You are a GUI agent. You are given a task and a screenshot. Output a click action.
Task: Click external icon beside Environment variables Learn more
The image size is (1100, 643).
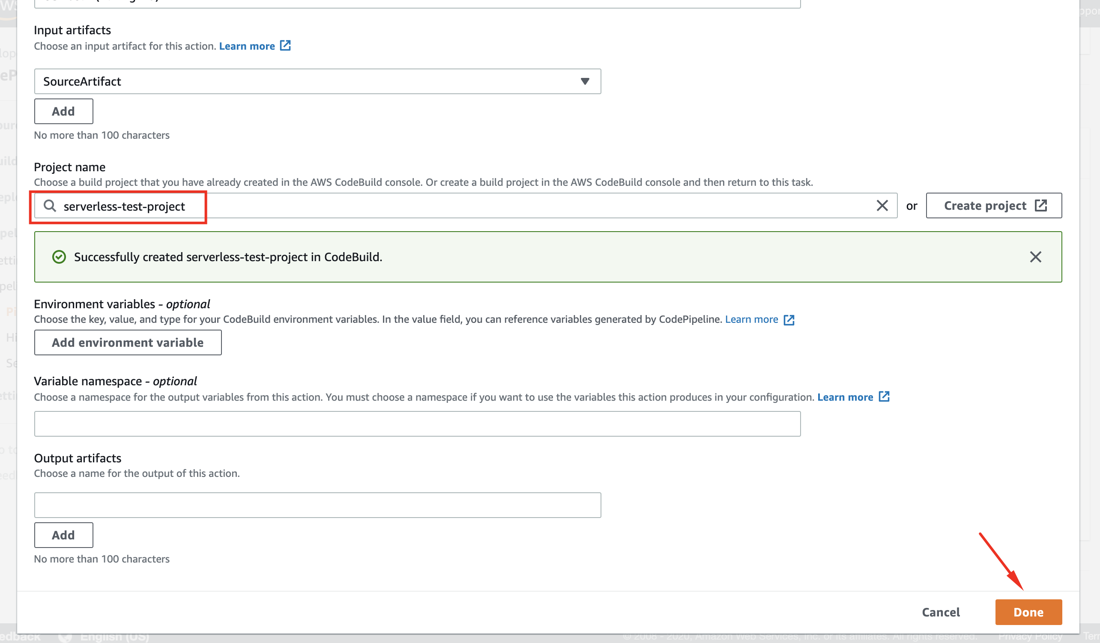[x=789, y=320]
